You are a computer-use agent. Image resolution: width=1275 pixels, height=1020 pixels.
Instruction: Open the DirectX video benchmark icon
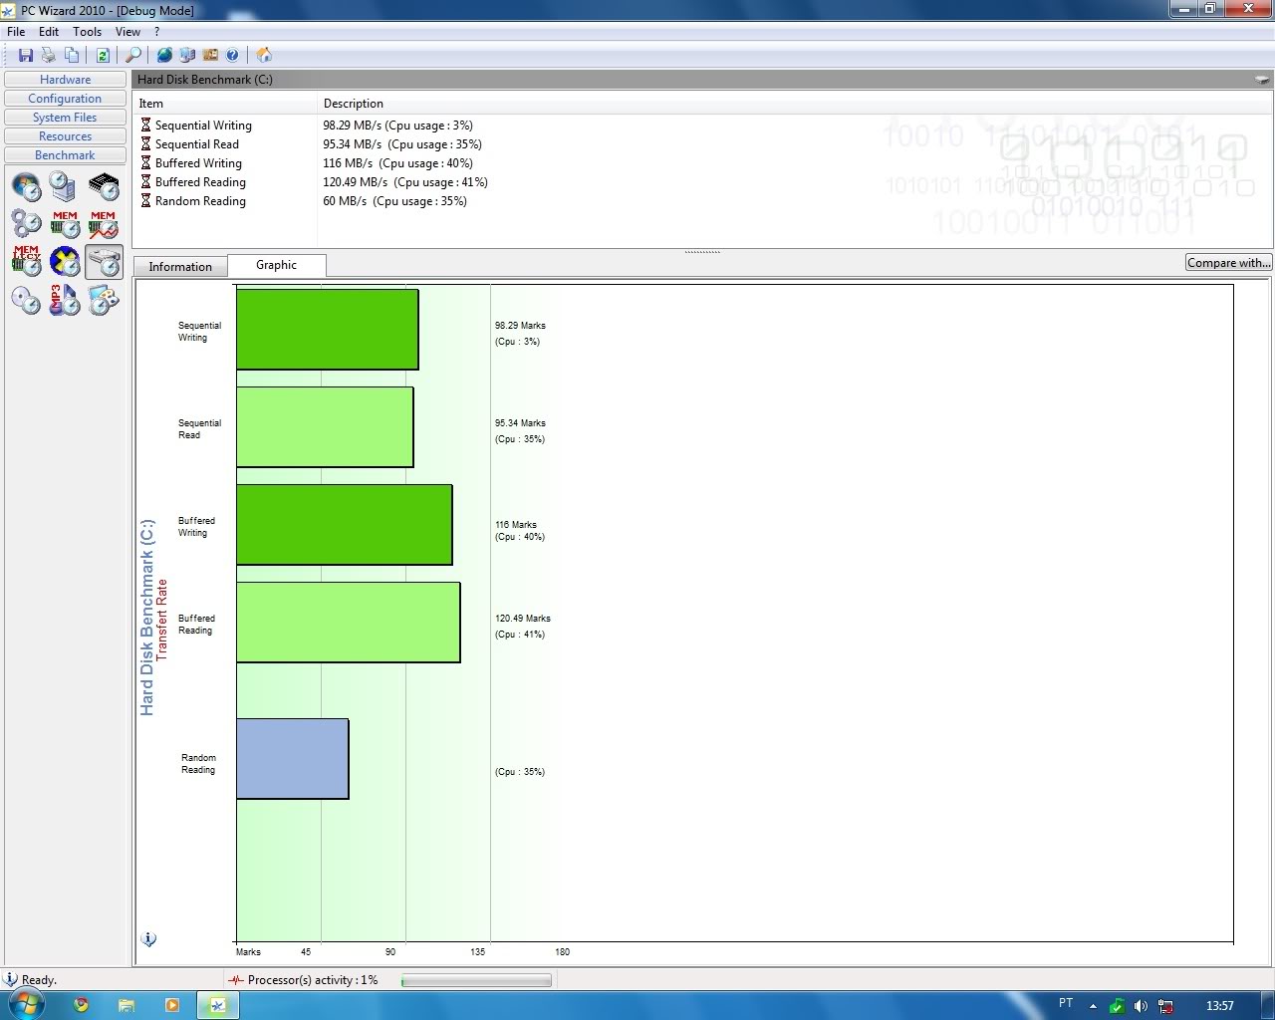coord(65,261)
